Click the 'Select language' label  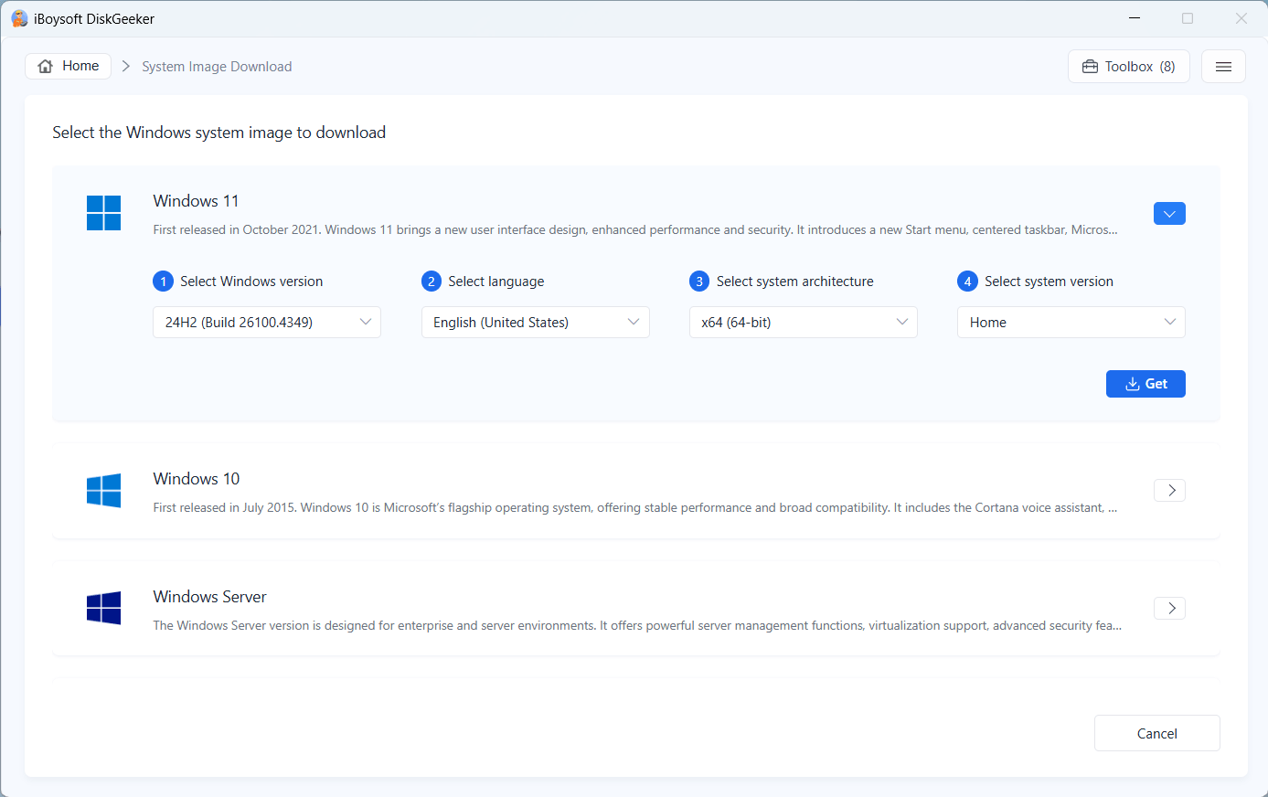[496, 282]
